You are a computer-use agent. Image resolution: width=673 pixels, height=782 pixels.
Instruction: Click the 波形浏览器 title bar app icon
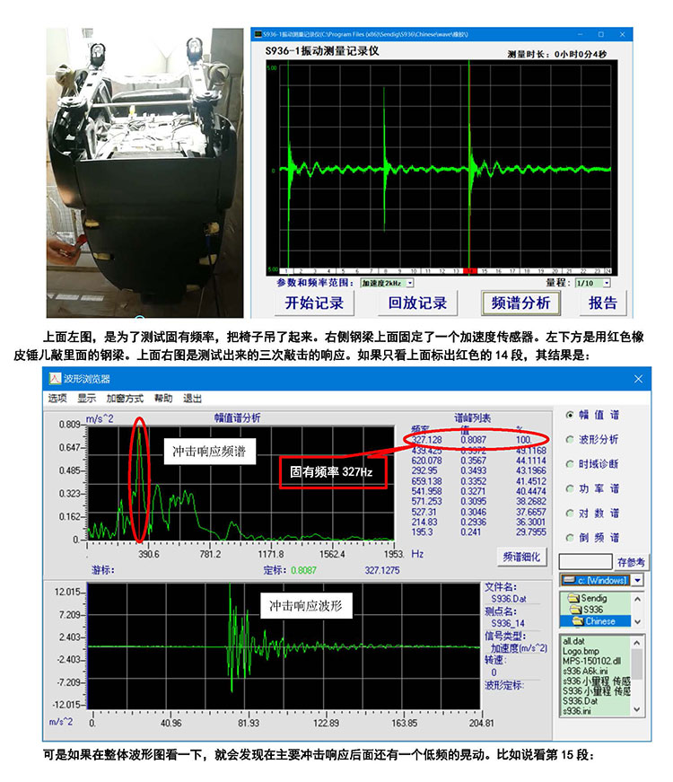55,379
